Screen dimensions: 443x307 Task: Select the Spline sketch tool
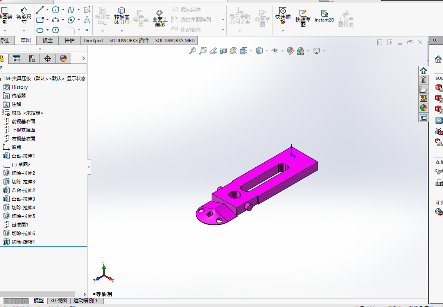click(x=71, y=10)
